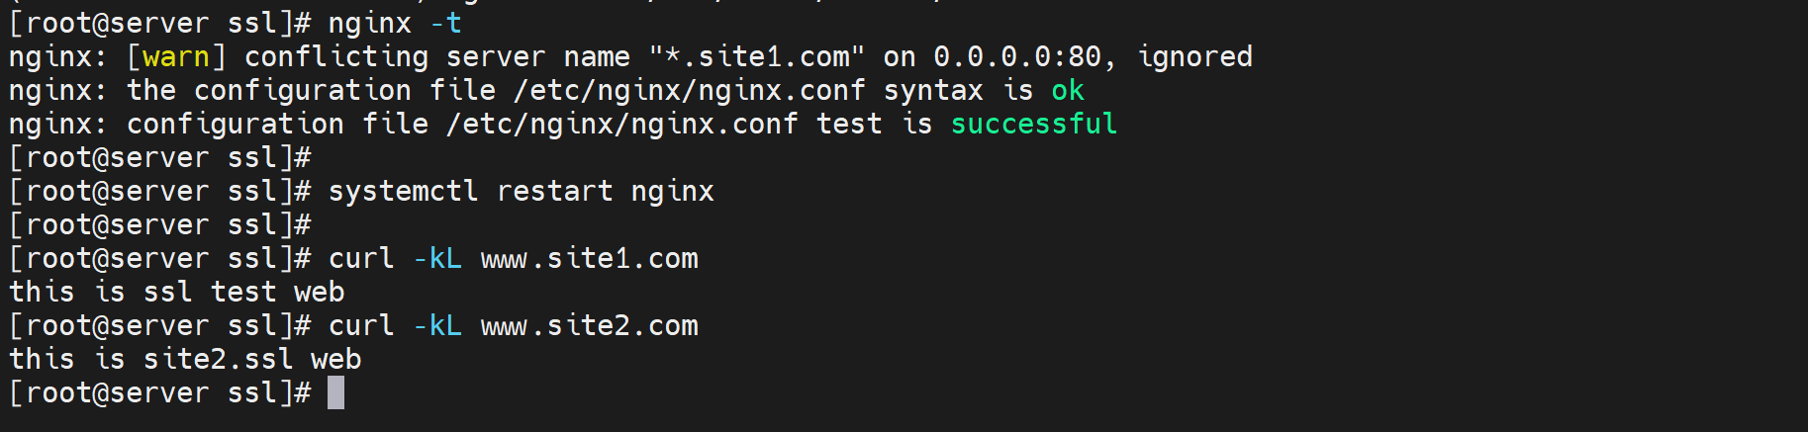This screenshot has width=1808, height=432.
Task: Click the '*.site1.com' quoted server name
Action: 757,57
